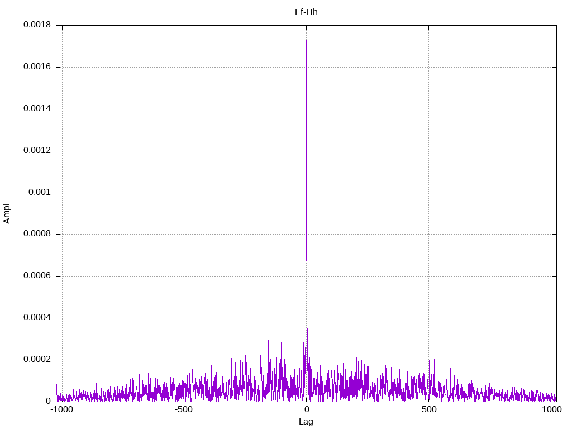Image resolution: width=572 pixels, height=429 pixels.
Task: Select the 0.0018 y-axis tick label
Action: [37, 25]
